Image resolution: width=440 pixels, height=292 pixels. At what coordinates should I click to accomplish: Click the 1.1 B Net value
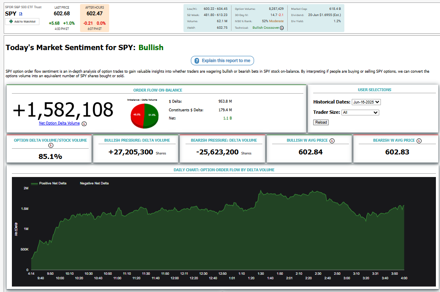pos(227,118)
